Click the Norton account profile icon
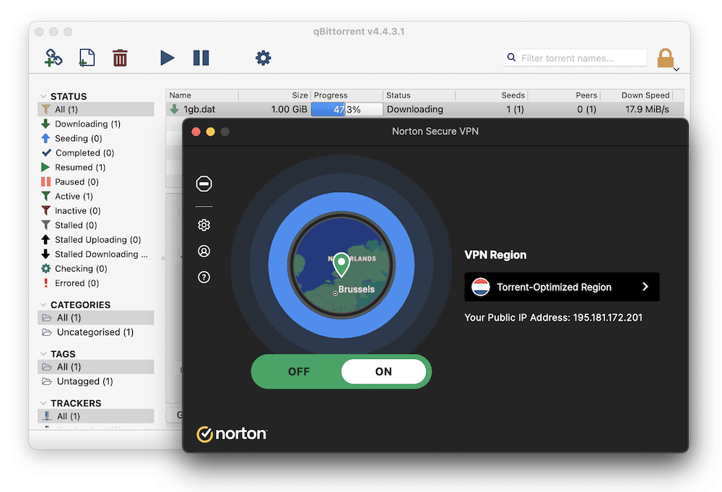The height and width of the screenshot is (492, 722). (x=204, y=251)
